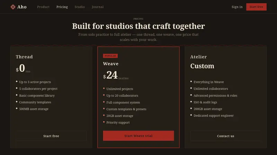Click the Contact us button

pos(226,136)
